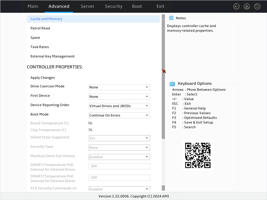
Task: Click the Keyboard Options keyboard icon
Action: click(172, 84)
